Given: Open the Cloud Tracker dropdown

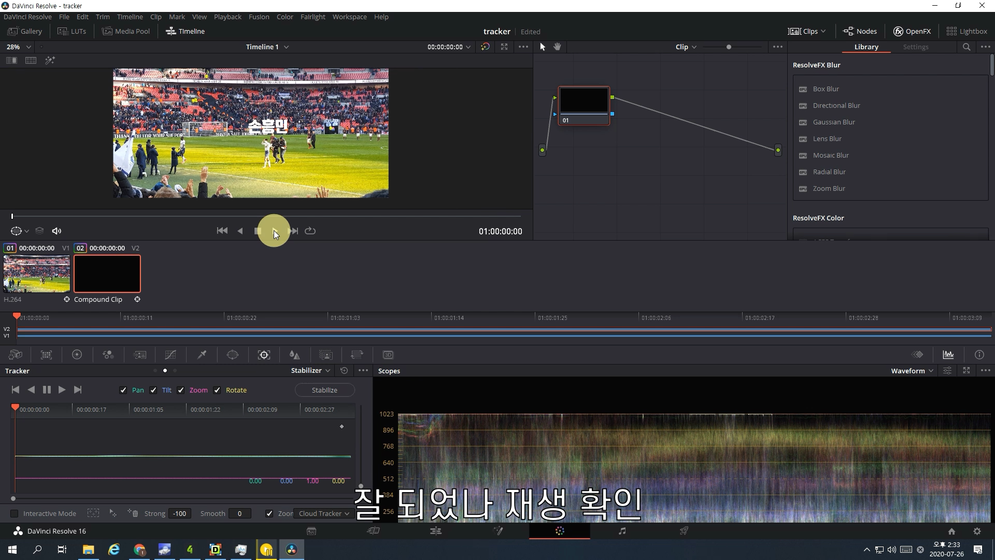Looking at the screenshot, I should point(324,513).
